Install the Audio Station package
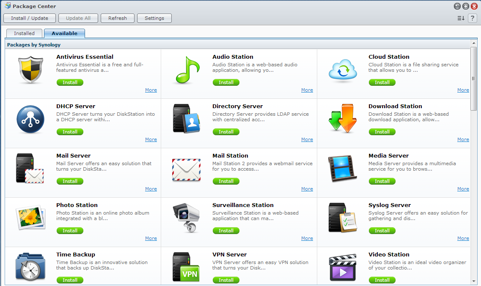This screenshot has width=481, height=286. click(226, 82)
